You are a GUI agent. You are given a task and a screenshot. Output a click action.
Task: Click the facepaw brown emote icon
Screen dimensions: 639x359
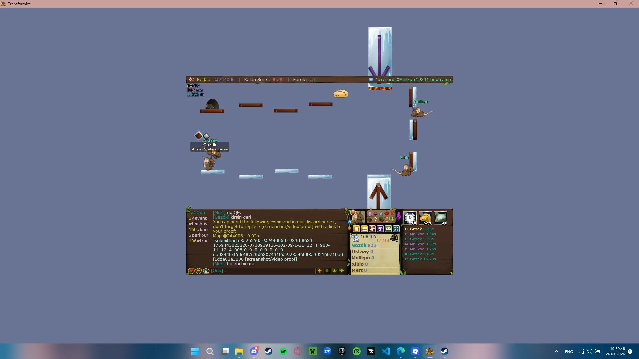[381, 219]
